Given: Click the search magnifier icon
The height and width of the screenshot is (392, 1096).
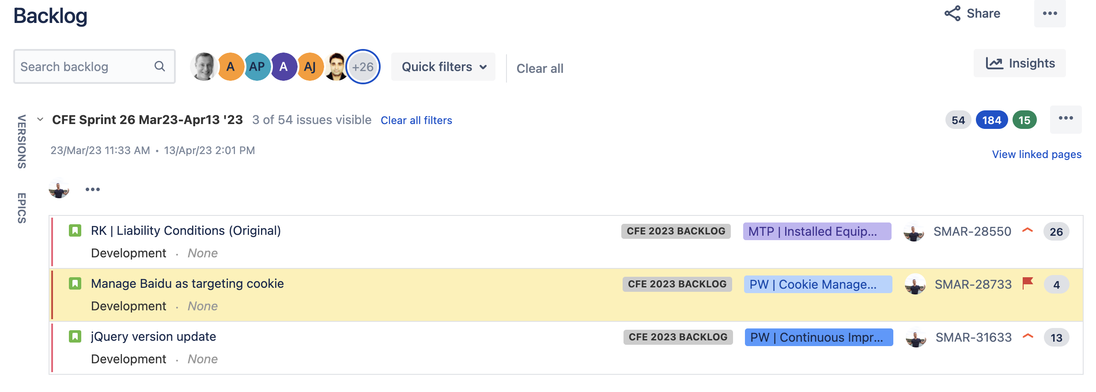Looking at the screenshot, I should (x=159, y=67).
